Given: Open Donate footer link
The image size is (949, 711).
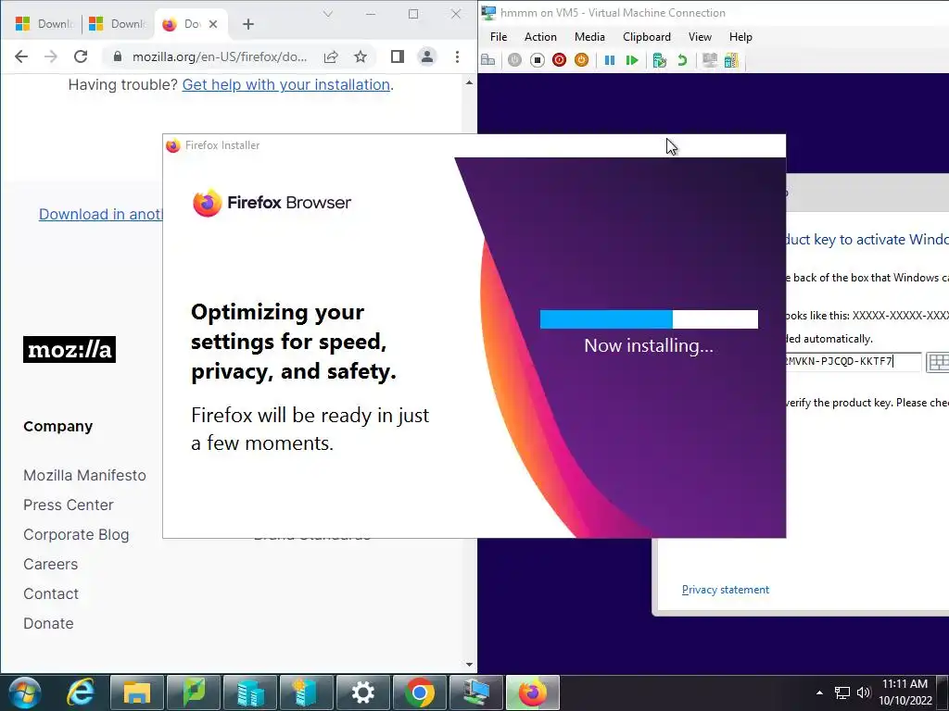Looking at the screenshot, I should (48, 623).
